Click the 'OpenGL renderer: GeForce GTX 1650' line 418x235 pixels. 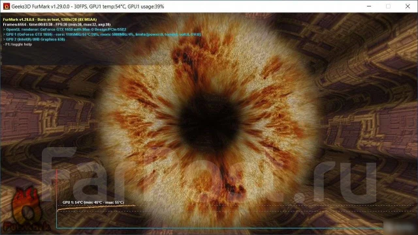[x=65, y=29]
